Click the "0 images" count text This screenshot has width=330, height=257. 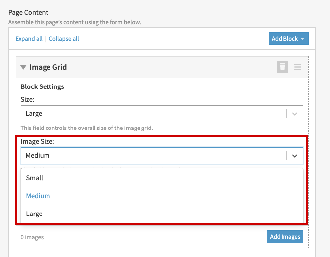coord(32,237)
